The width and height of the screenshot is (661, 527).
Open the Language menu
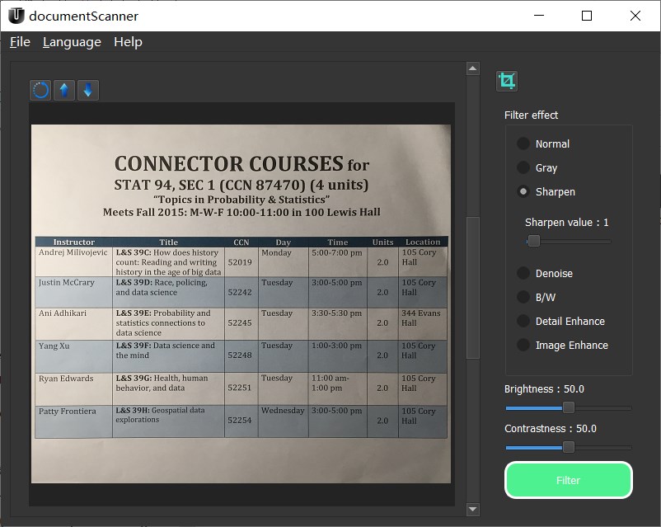pyautogui.click(x=72, y=42)
